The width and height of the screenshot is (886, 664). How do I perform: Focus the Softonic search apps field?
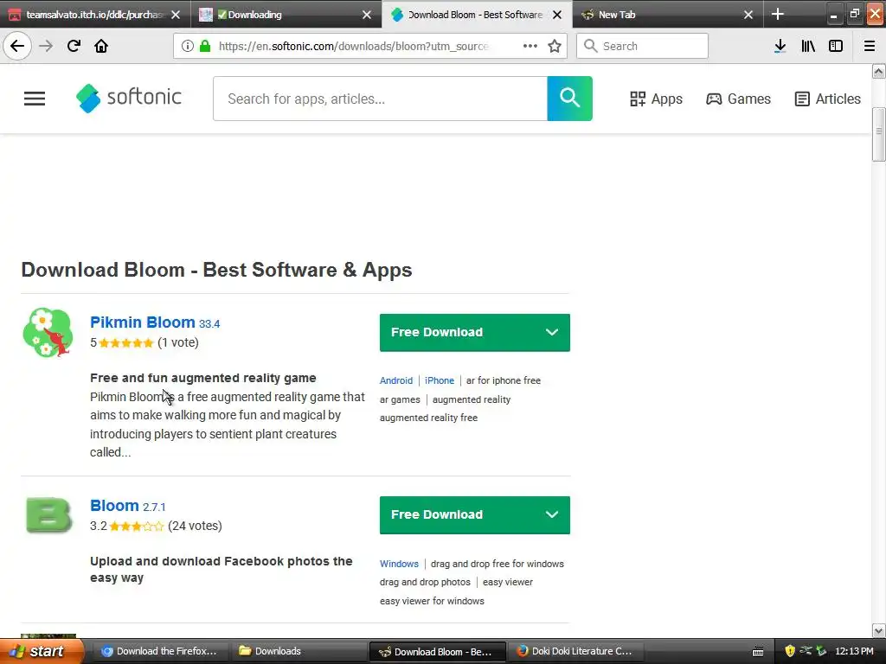click(381, 99)
